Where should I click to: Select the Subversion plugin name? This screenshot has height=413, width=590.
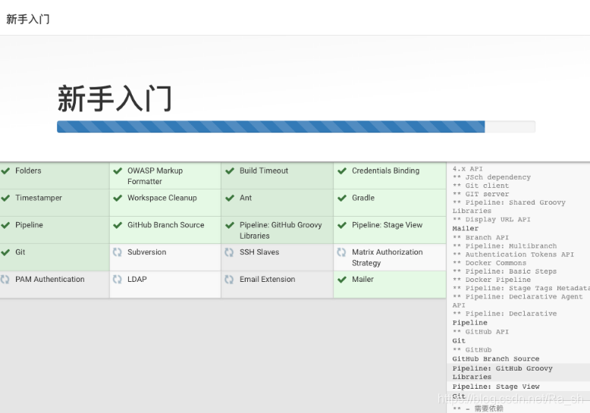click(147, 252)
